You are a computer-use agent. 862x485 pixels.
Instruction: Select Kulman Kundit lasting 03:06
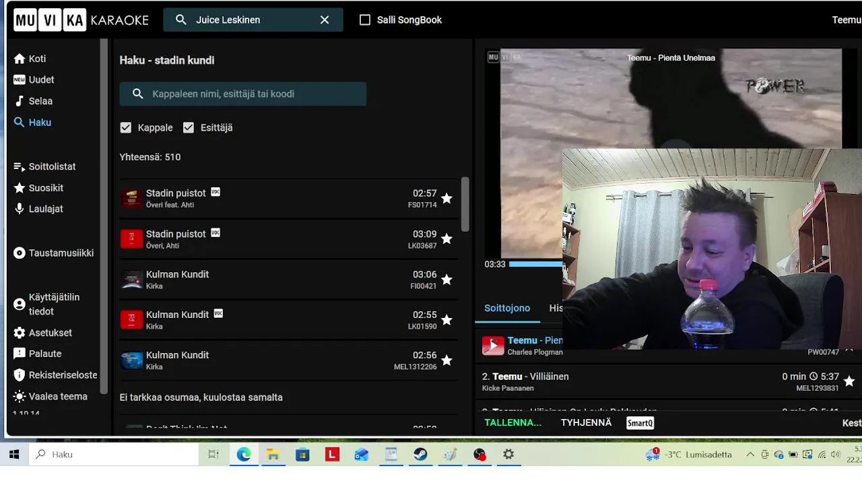click(x=289, y=280)
